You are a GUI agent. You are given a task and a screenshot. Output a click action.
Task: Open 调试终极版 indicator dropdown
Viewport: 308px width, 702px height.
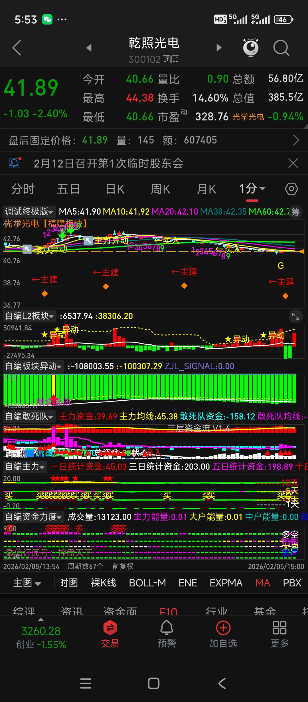[29, 211]
